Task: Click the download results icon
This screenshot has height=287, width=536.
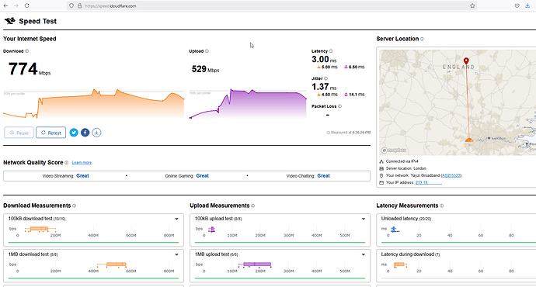Action: (96, 133)
